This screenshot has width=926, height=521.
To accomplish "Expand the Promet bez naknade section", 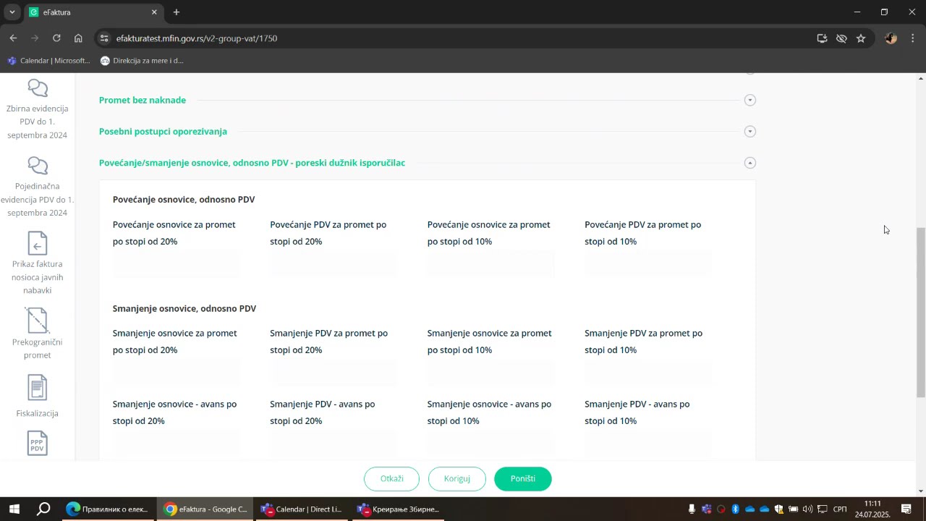I will click(750, 100).
